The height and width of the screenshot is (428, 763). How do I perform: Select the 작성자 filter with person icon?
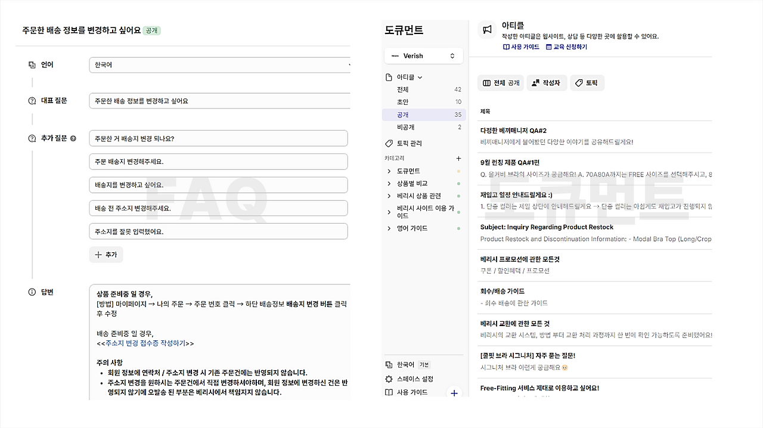point(547,83)
